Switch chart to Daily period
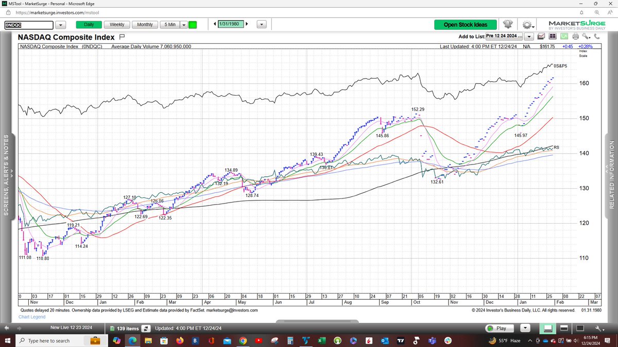 [x=89, y=24]
